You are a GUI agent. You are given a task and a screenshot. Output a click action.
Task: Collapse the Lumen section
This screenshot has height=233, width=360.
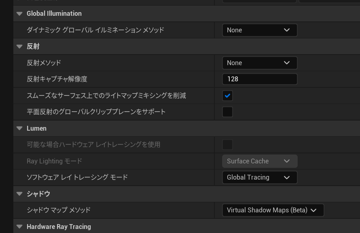[x=19, y=128]
